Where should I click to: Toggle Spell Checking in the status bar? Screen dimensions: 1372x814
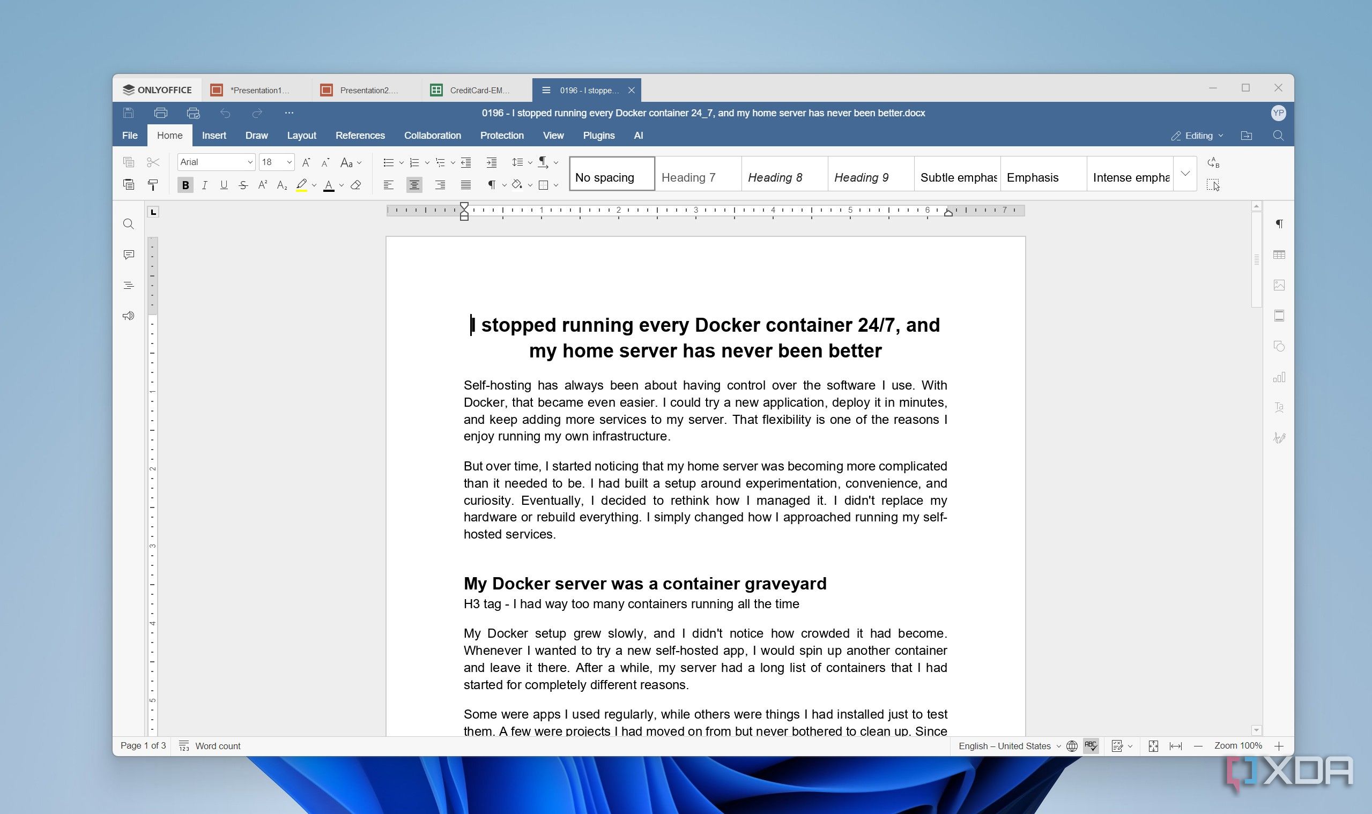pyautogui.click(x=1091, y=746)
